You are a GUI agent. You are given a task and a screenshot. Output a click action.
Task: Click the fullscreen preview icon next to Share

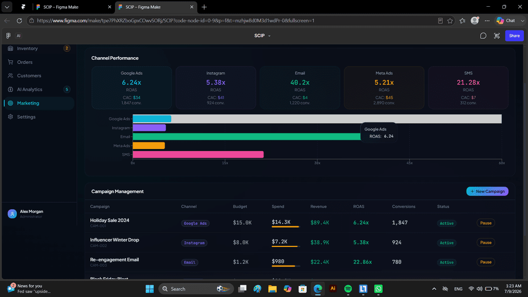tap(497, 36)
